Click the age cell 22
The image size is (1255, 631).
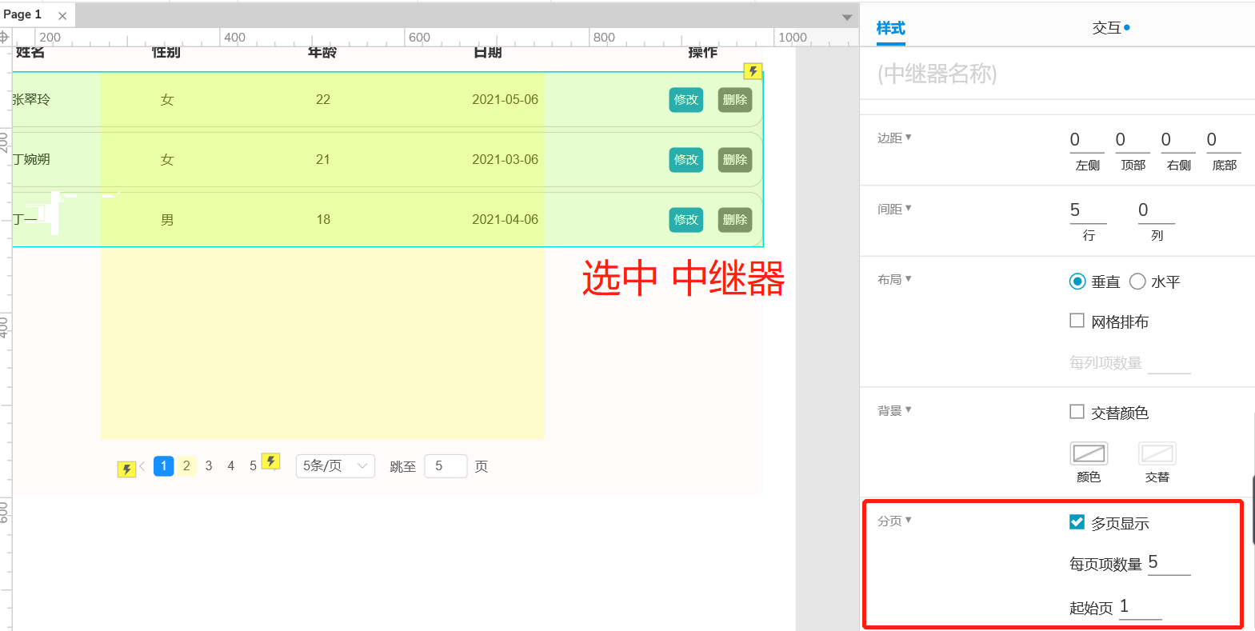click(323, 100)
